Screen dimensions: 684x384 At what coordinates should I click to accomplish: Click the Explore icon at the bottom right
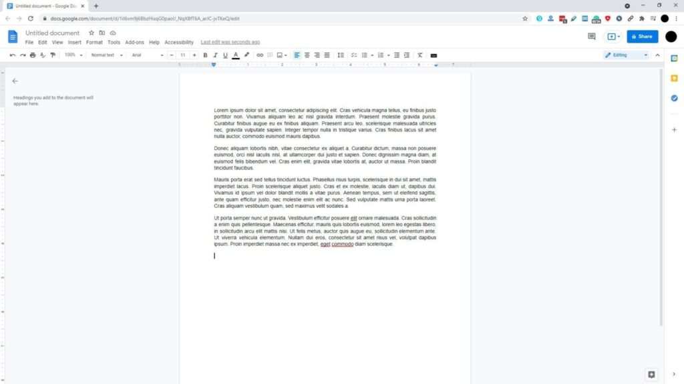(651, 375)
